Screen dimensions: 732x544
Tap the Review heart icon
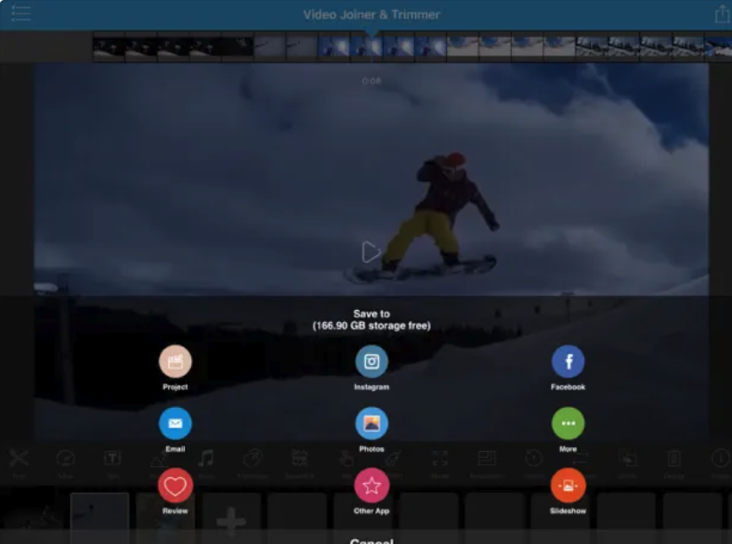(175, 486)
